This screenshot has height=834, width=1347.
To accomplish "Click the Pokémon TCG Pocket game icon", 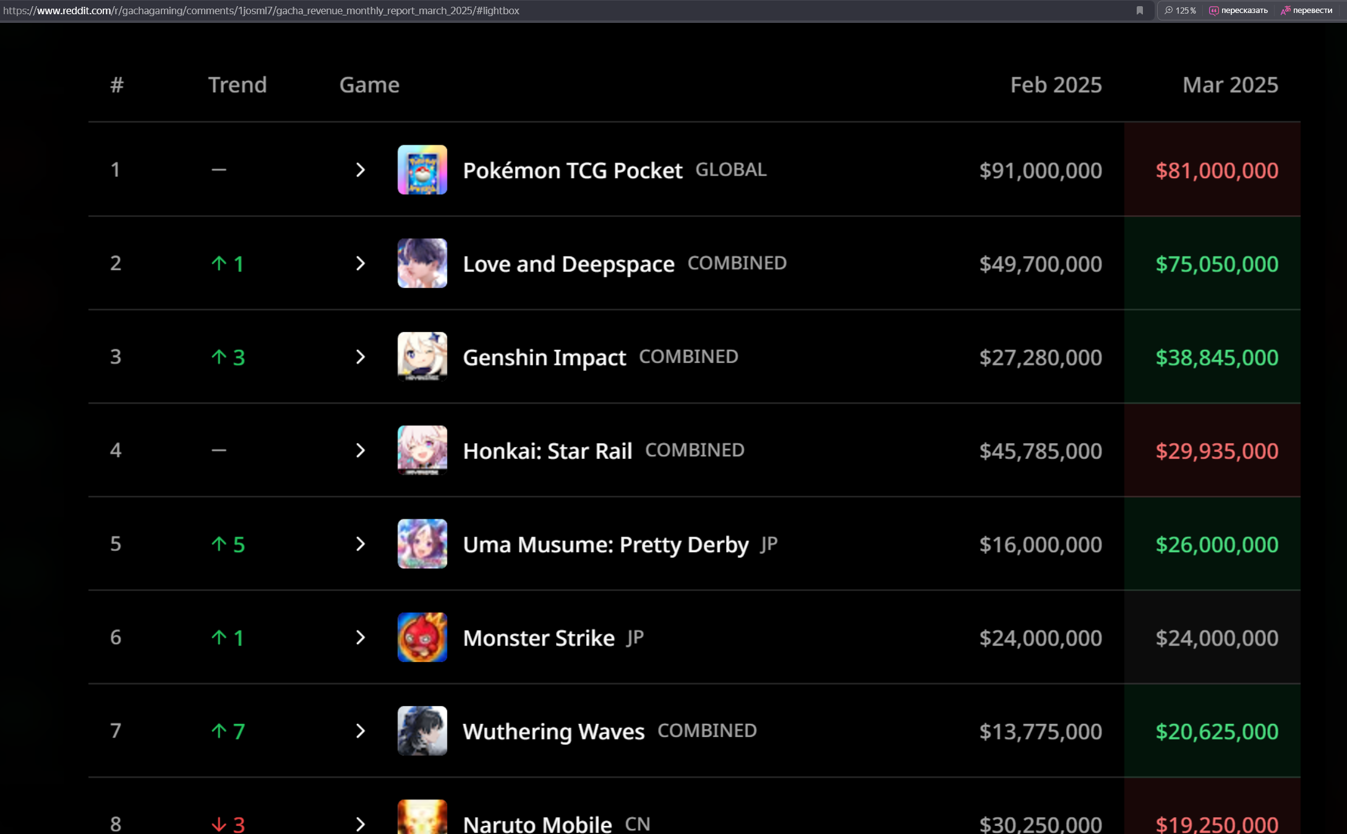I will click(422, 170).
